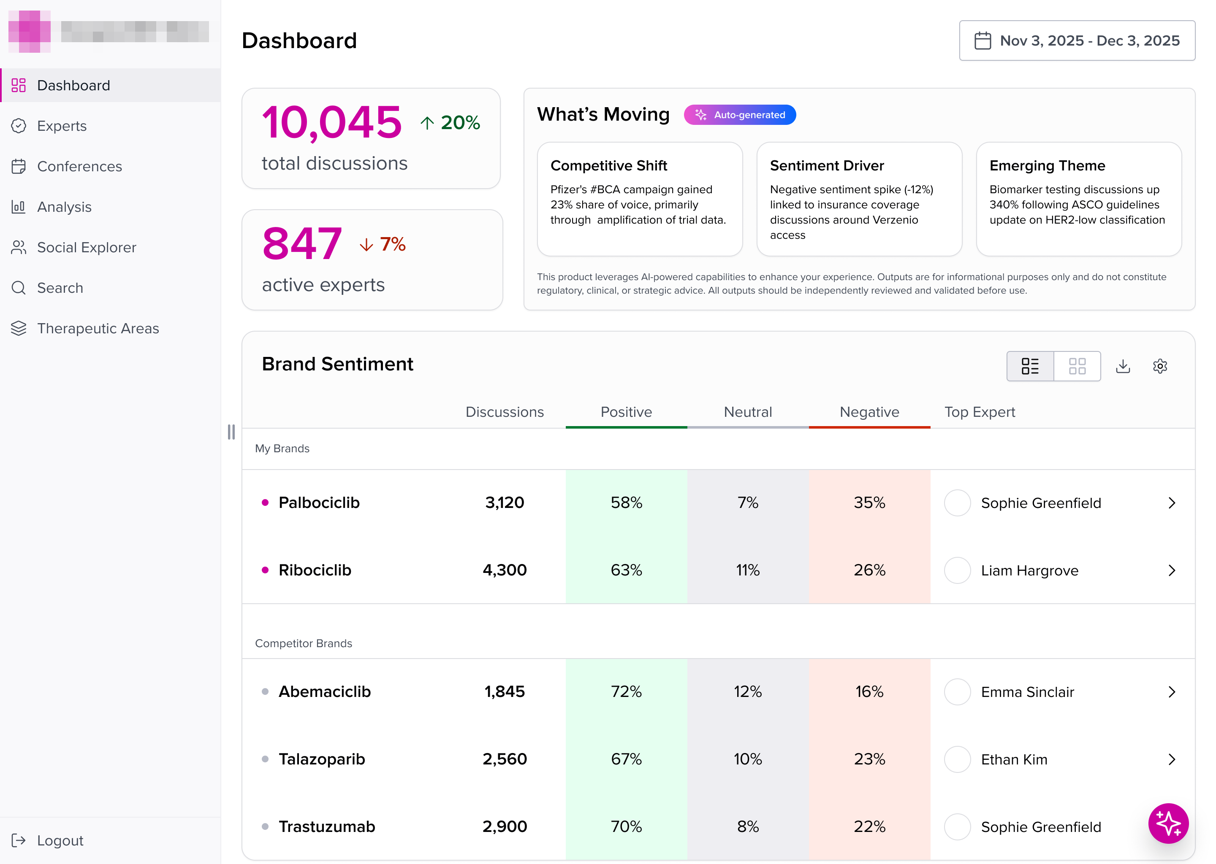This screenshot has width=1216, height=864.
Task: Click the Ribociclib brand name
Action: click(315, 570)
